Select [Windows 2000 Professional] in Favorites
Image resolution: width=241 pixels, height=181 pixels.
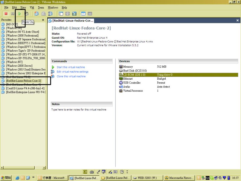(22, 36)
